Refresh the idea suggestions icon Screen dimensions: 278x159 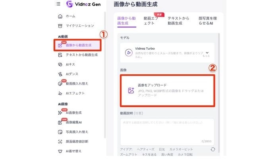click(213, 149)
